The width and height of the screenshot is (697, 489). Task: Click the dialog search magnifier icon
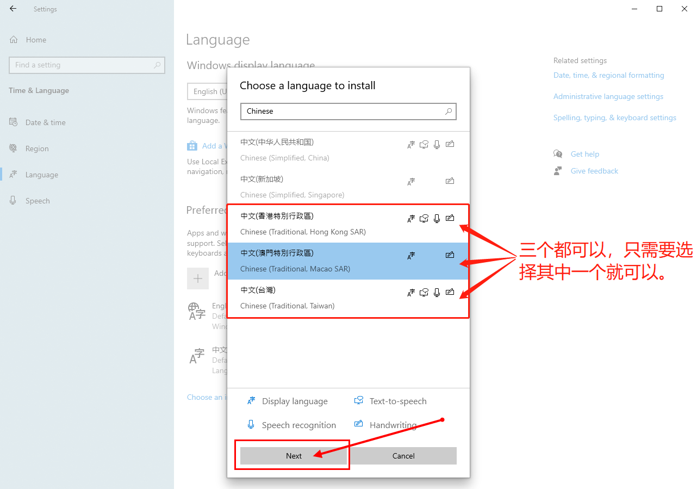coord(449,111)
